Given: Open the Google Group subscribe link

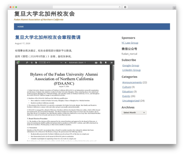Looking at the screenshot, I should click(x=131, y=66).
